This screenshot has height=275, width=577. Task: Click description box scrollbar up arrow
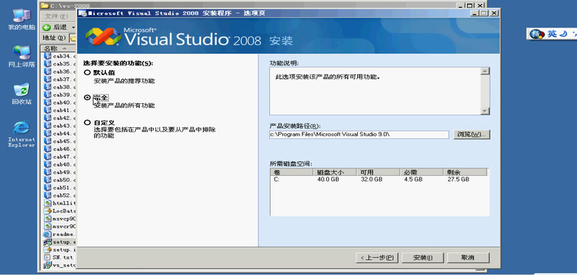coord(486,71)
